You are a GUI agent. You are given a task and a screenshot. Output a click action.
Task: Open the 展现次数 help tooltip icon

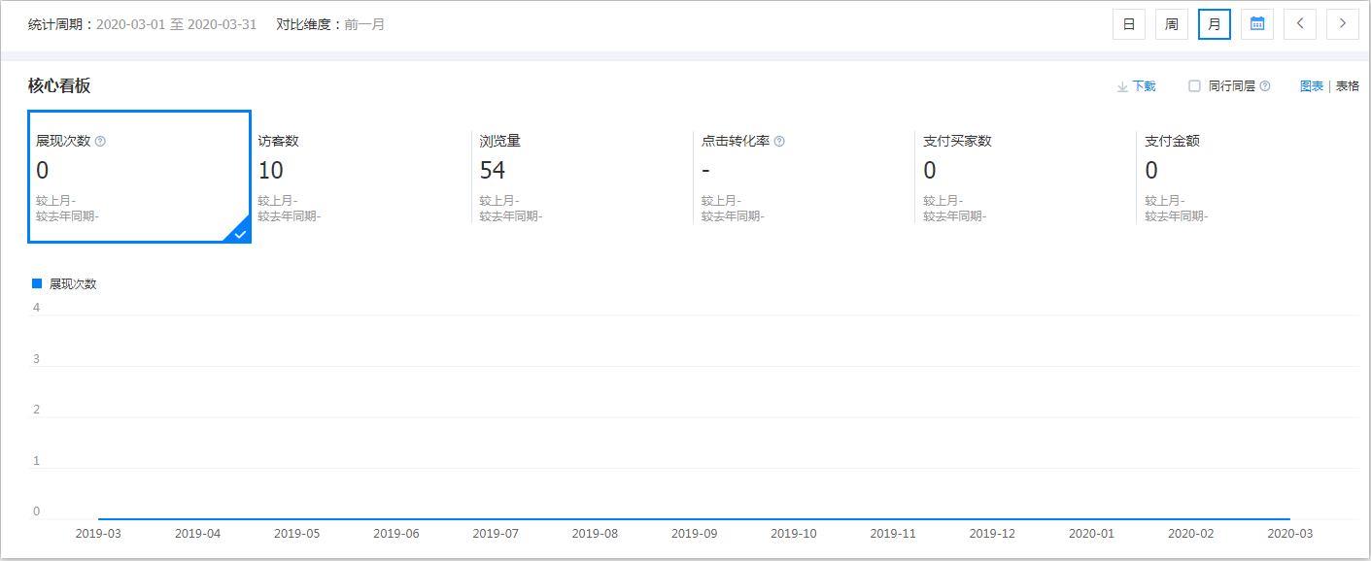point(102,140)
